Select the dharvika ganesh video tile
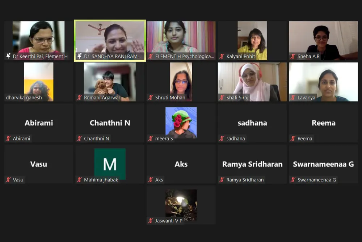 click(39, 82)
